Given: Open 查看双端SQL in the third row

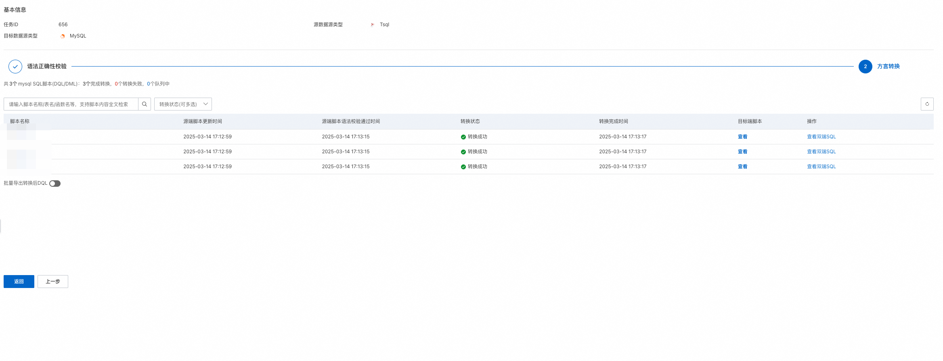Looking at the screenshot, I should (821, 167).
